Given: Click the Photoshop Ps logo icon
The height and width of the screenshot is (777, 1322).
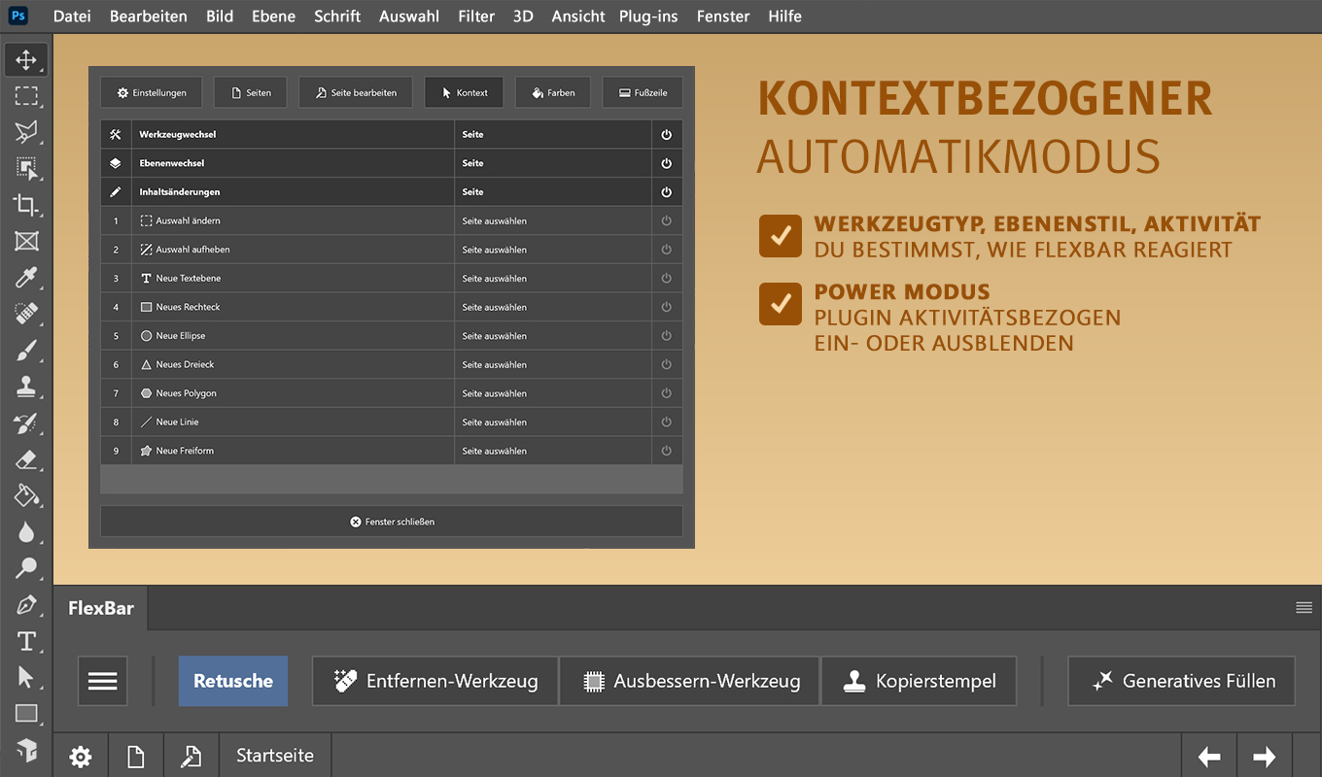Looking at the screenshot, I should pos(18,16).
